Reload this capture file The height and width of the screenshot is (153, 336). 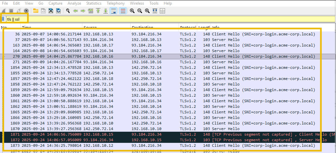tap(58, 11)
